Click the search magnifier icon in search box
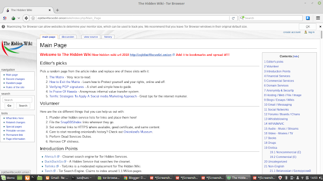 pyautogui.click(x=242, y=18)
